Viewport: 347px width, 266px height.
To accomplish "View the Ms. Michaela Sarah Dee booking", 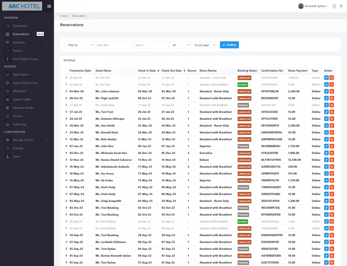I will [x=332, y=153].
